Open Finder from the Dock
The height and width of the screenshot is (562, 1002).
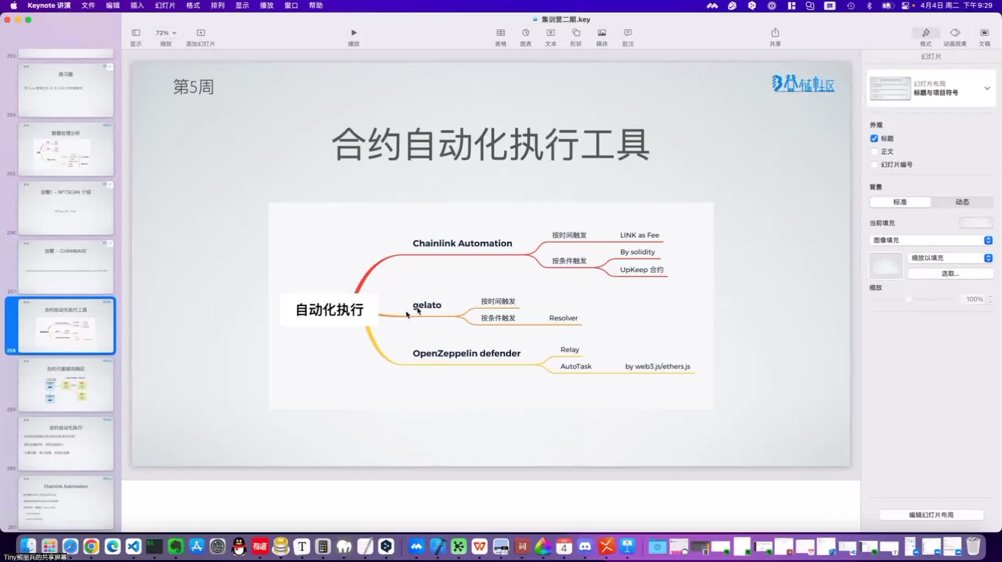[28, 547]
